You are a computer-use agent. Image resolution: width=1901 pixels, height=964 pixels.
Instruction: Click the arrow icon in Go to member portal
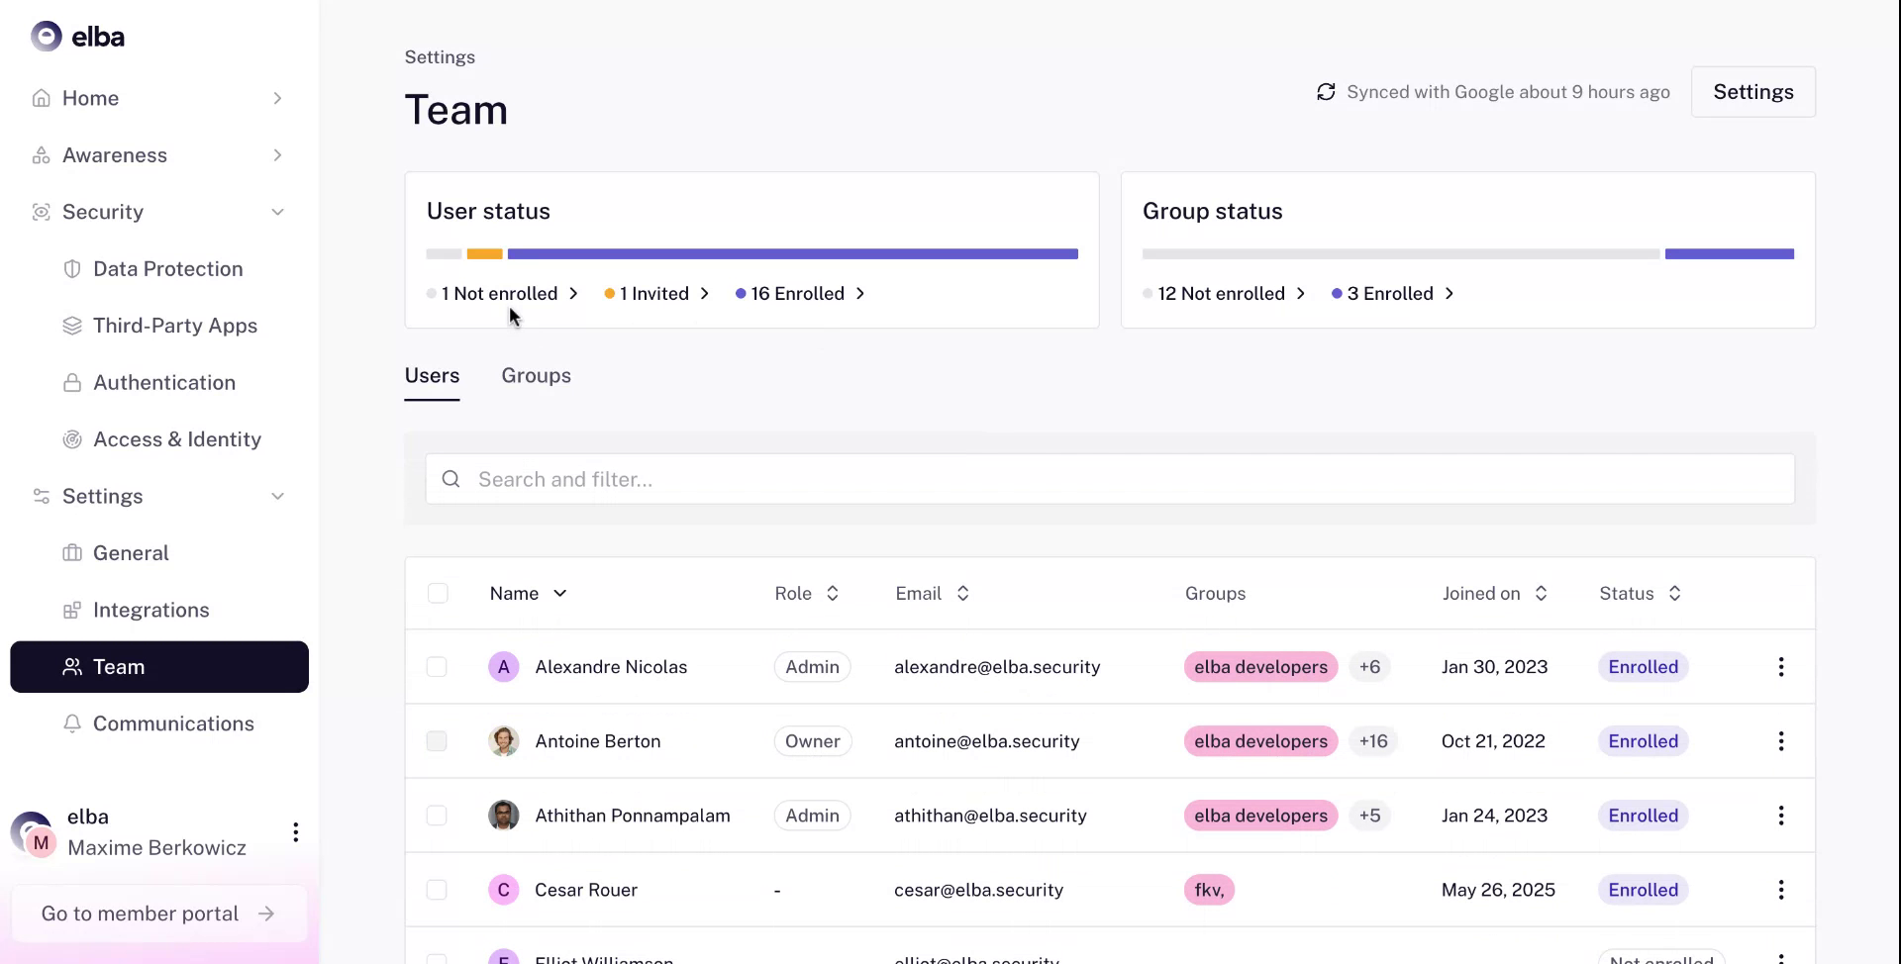pos(266,914)
